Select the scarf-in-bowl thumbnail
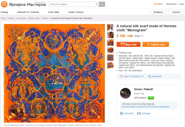 coord(110,50)
